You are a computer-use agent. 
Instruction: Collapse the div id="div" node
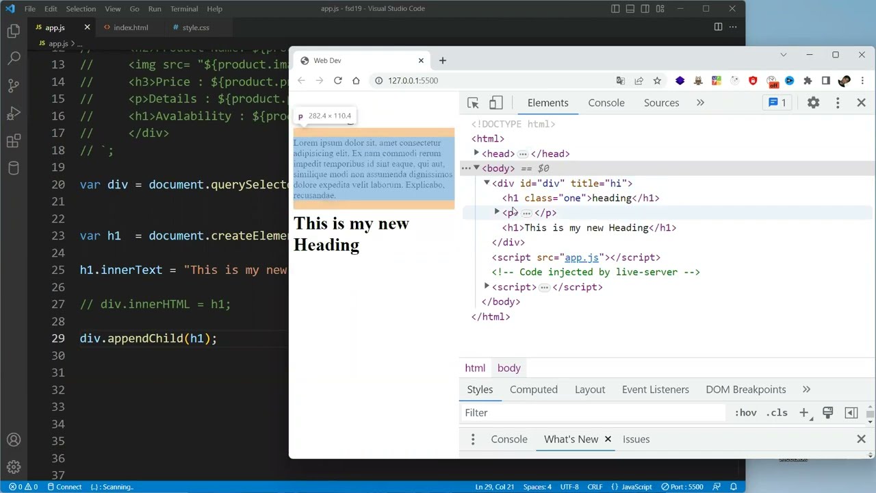487,183
